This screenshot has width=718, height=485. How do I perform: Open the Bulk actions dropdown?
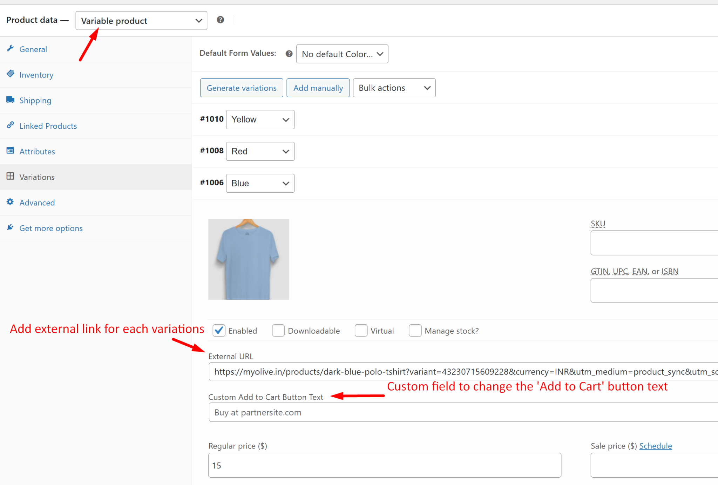pos(394,88)
